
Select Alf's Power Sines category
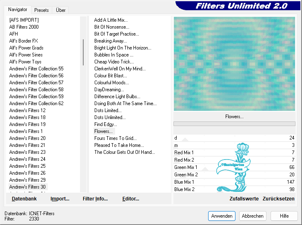click(x=26, y=55)
